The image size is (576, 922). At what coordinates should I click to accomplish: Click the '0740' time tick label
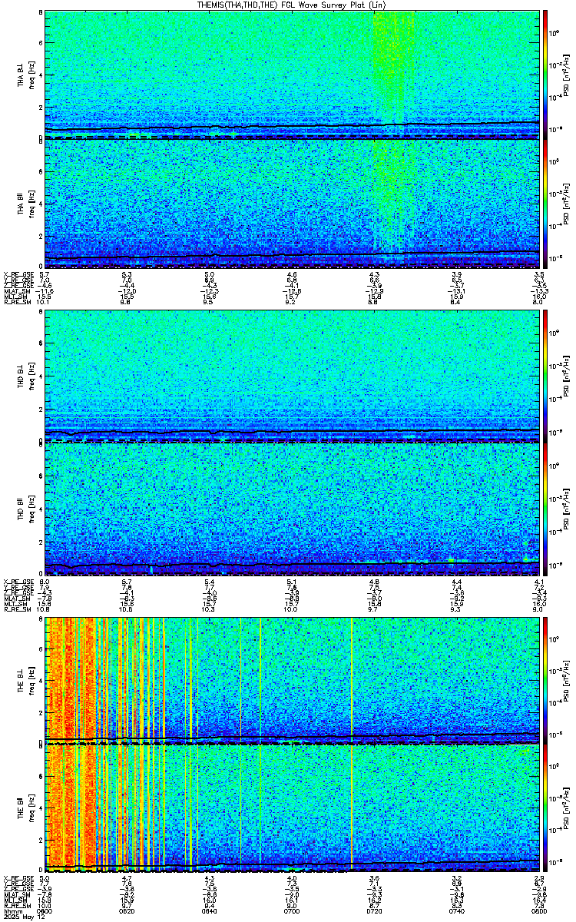(x=457, y=911)
